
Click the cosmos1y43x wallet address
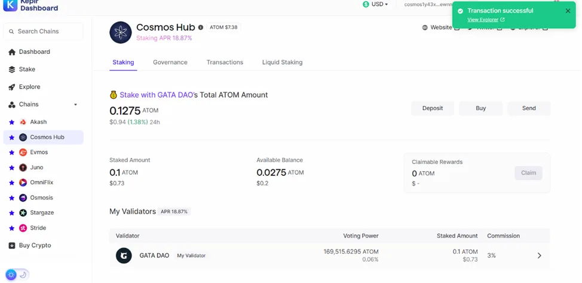[428, 4]
